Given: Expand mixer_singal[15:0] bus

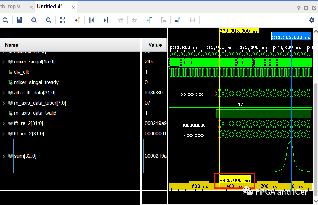Looking at the screenshot, I should point(4,62).
